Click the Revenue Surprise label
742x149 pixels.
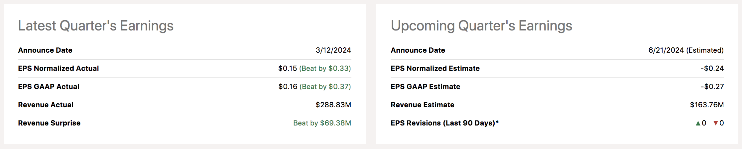[49, 123]
